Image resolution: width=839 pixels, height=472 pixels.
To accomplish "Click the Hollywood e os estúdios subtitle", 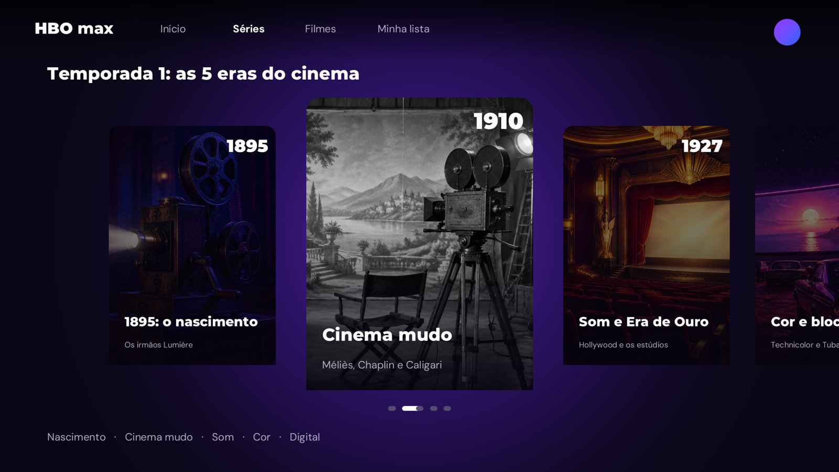I will coord(623,345).
